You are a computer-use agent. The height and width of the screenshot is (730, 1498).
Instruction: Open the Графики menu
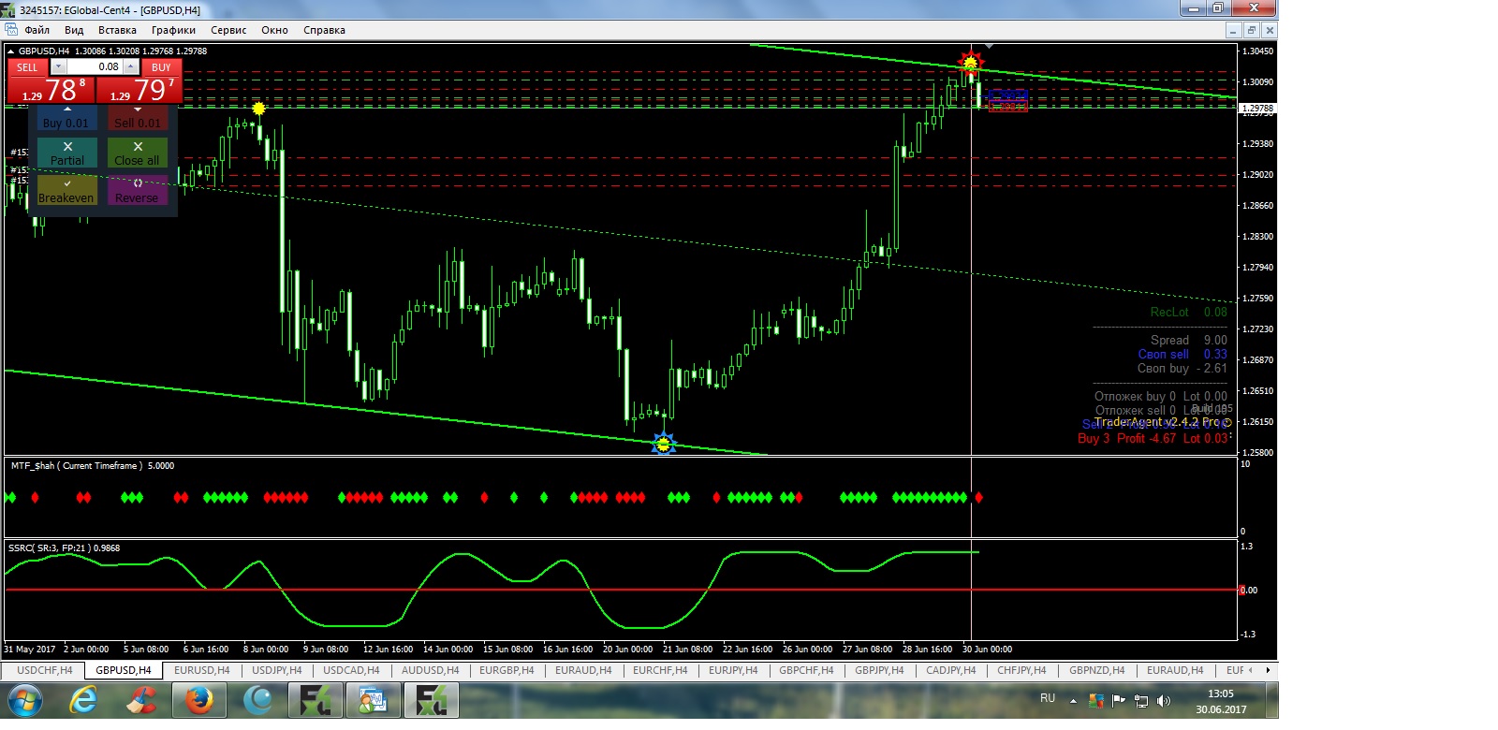coord(173,30)
